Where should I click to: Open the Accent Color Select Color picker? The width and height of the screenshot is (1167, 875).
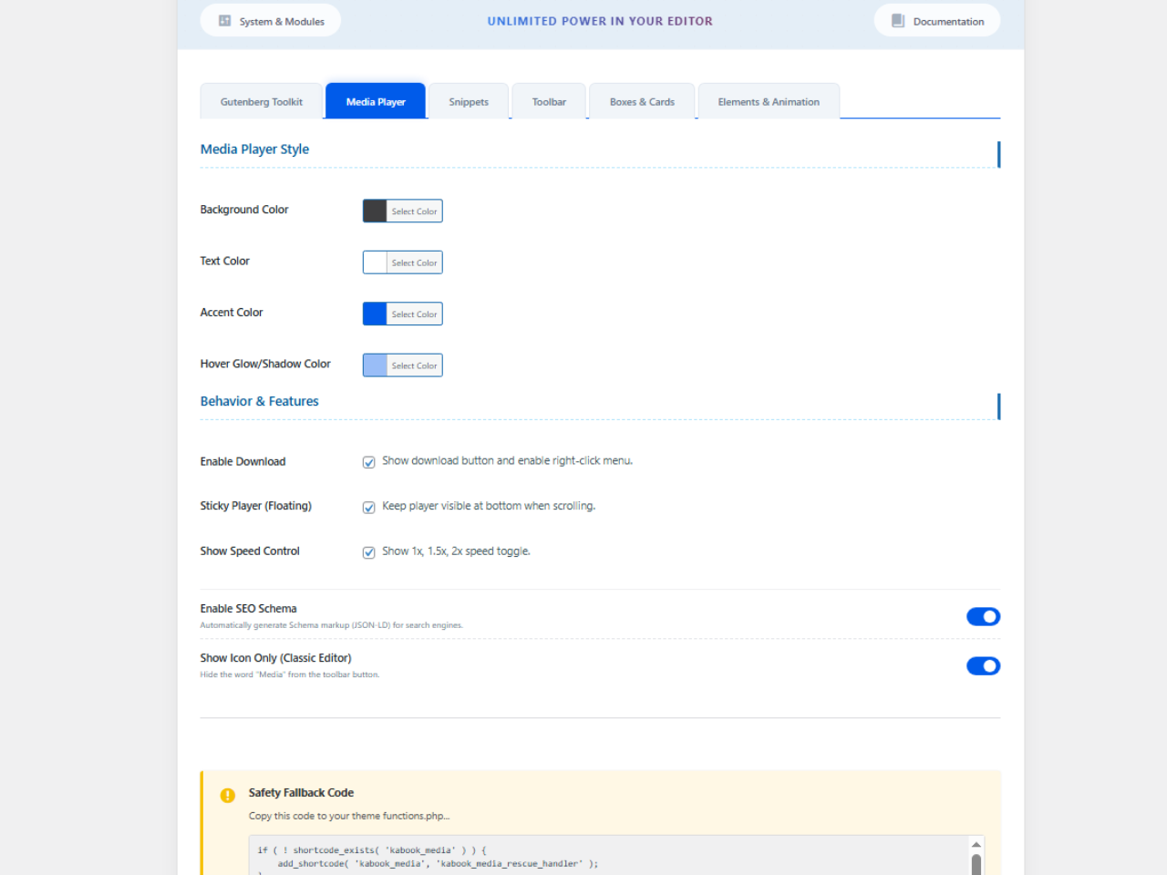pyautogui.click(x=414, y=314)
